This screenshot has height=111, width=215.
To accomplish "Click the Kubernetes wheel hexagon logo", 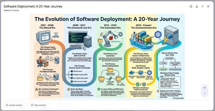I will tap(158, 35).
